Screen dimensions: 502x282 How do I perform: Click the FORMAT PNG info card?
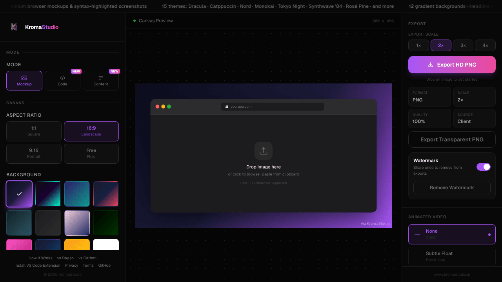429,97
